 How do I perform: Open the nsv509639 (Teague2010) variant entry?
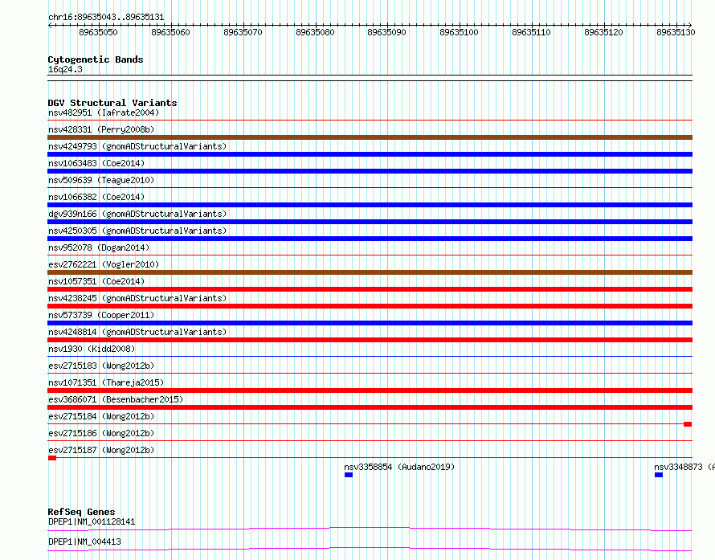101,180
